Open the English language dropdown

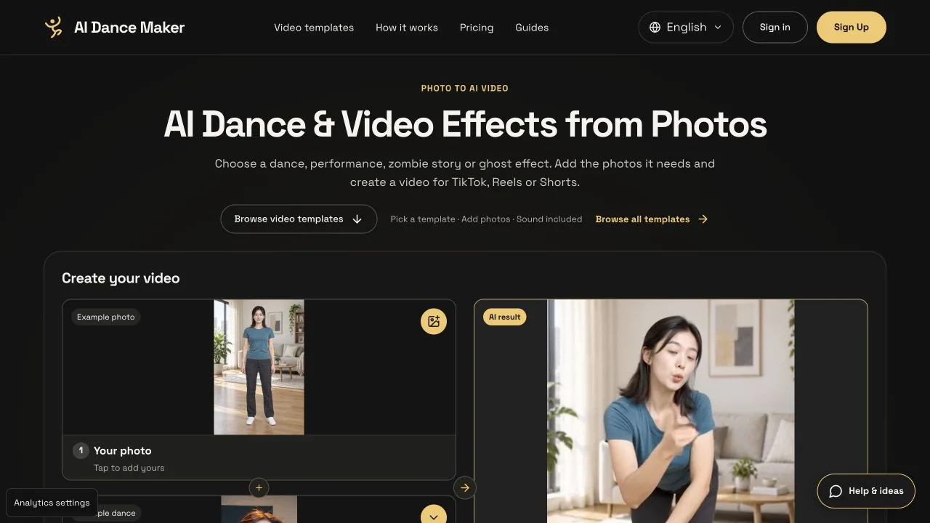coord(686,28)
